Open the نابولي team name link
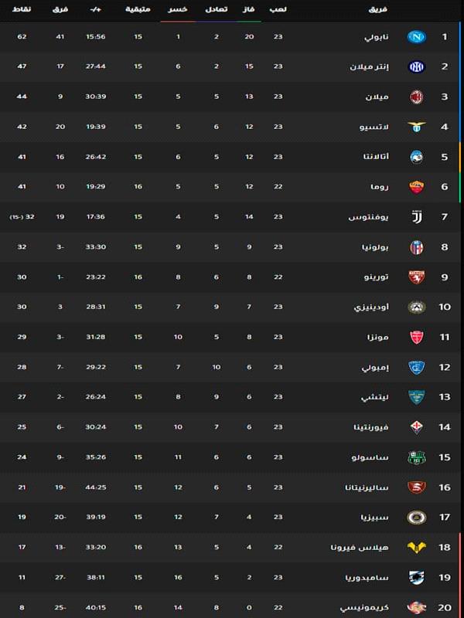 click(376, 37)
